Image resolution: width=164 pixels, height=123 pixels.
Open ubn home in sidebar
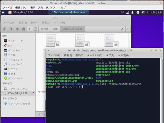[x=8, y=46]
